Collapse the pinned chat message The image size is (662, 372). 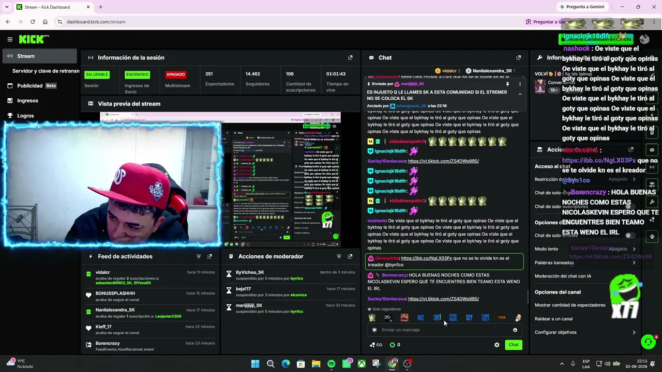pos(520,94)
